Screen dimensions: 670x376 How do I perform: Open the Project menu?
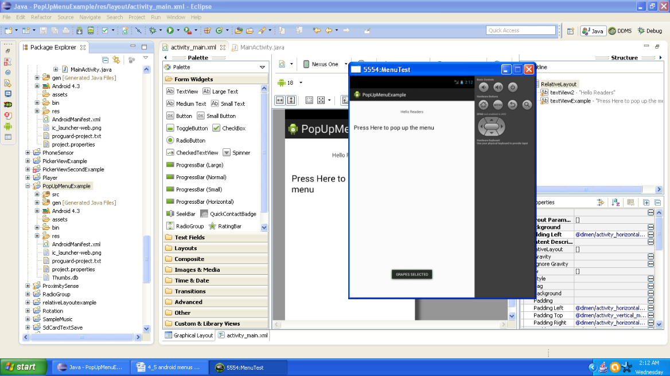137,17
